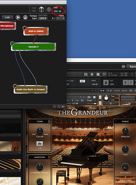
Task: Open Kontakt workspace panel layout icon
Action: [98, 74]
